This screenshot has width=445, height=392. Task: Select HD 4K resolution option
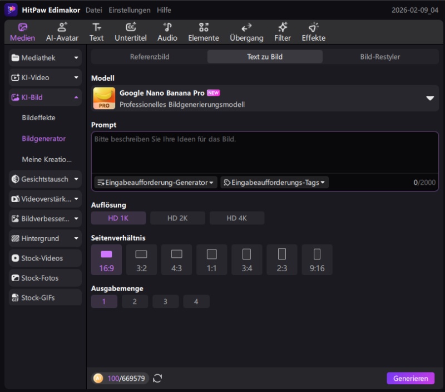[236, 218]
